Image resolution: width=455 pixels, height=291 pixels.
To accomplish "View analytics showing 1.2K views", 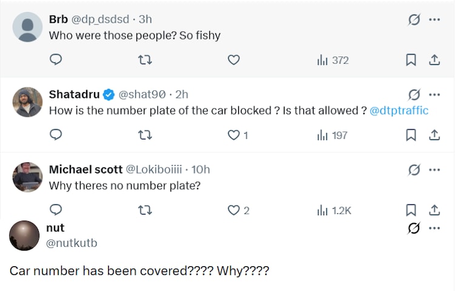I will 334,210.
